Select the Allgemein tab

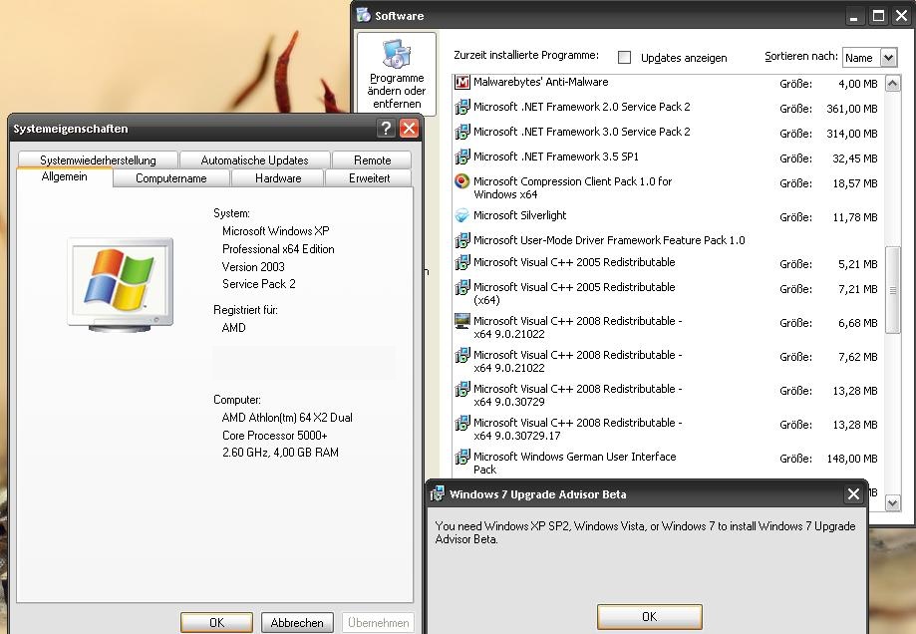tap(64, 177)
